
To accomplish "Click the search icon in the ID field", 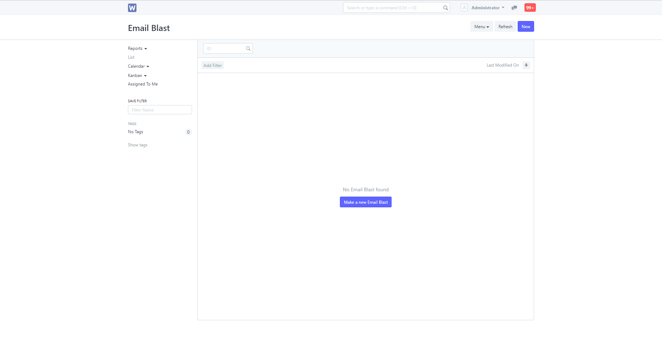I will click(248, 48).
